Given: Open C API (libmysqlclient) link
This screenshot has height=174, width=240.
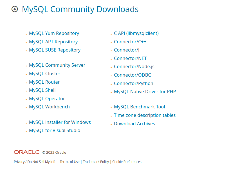Looking at the screenshot, I should point(136,34).
